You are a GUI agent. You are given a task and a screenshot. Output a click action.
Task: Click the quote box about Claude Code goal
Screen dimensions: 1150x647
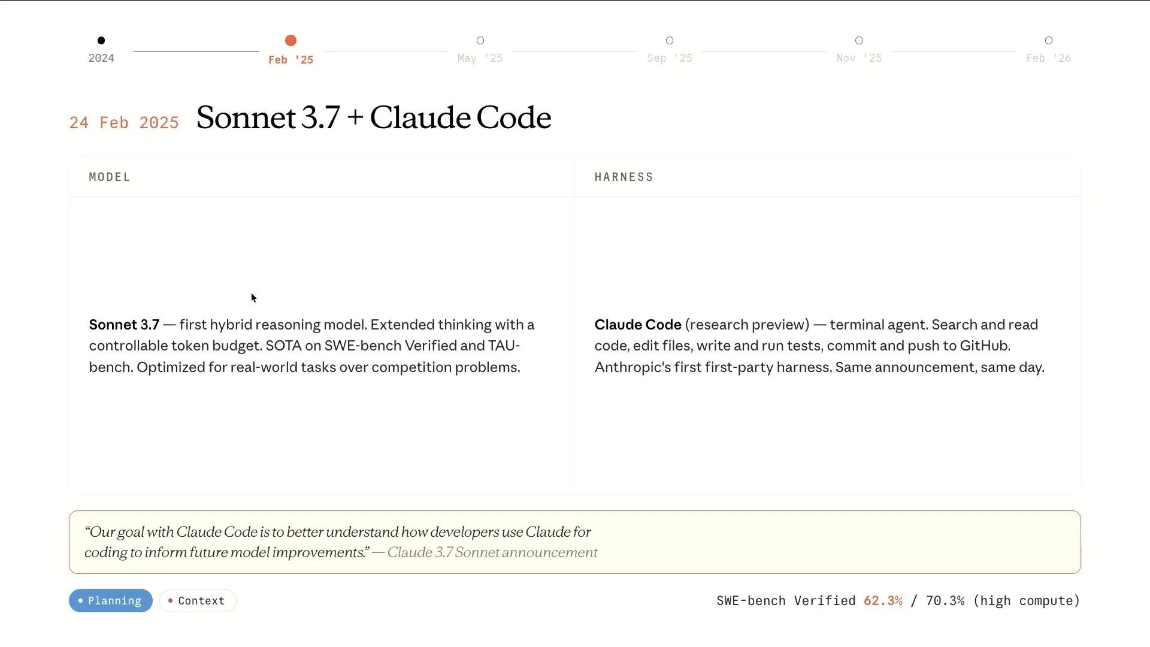click(x=575, y=542)
